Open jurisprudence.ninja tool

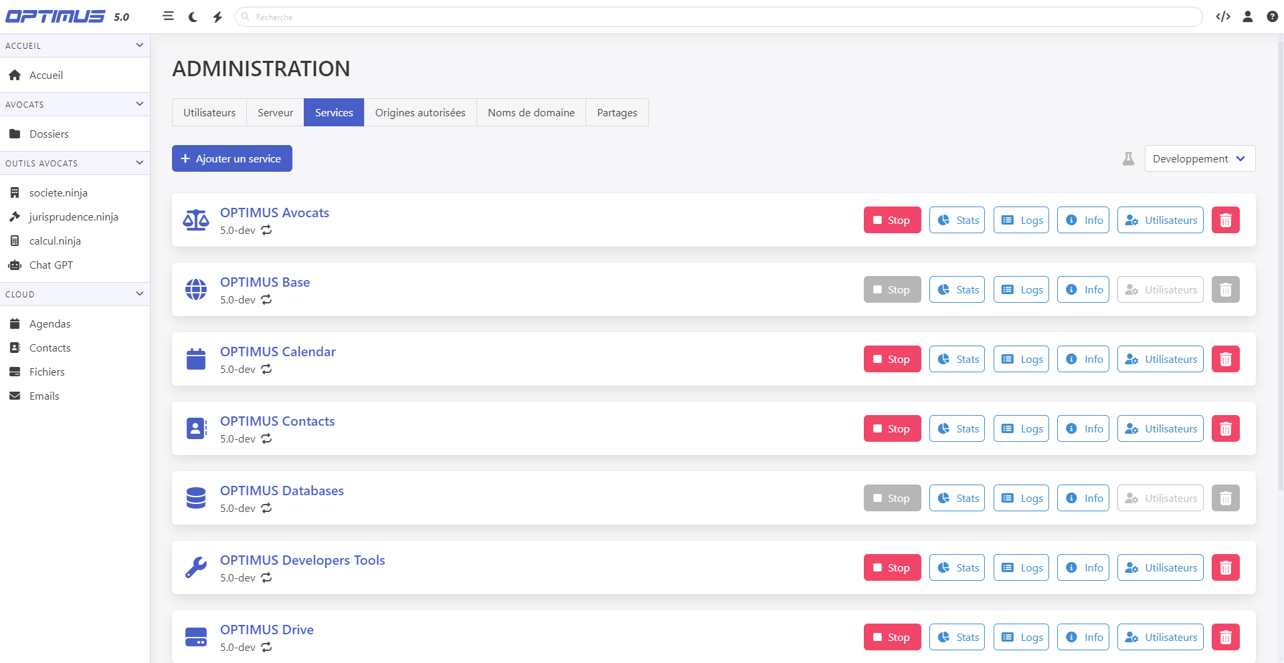click(x=75, y=217)
